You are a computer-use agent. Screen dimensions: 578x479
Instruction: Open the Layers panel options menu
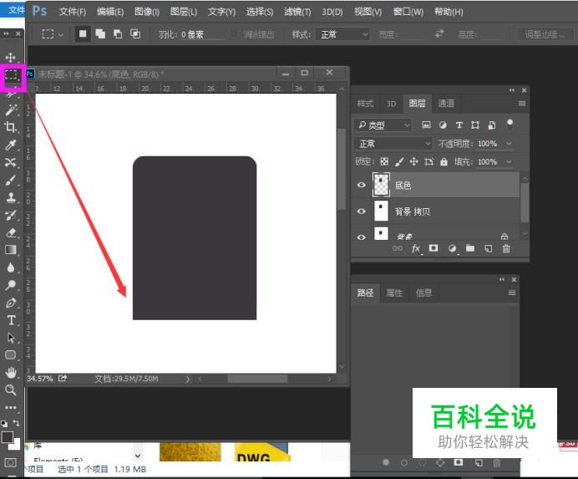(521, 104)
